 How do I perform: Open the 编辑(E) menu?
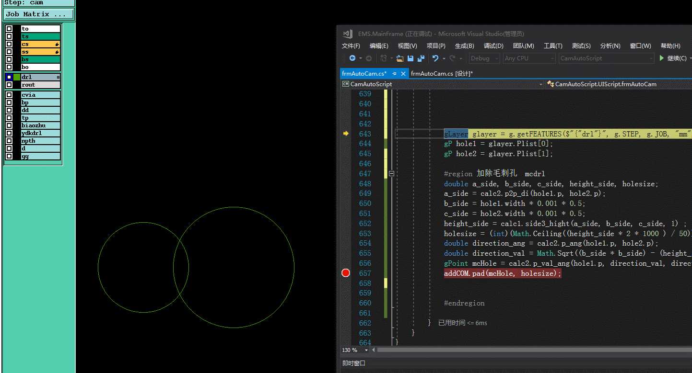(x=379, y=46)
